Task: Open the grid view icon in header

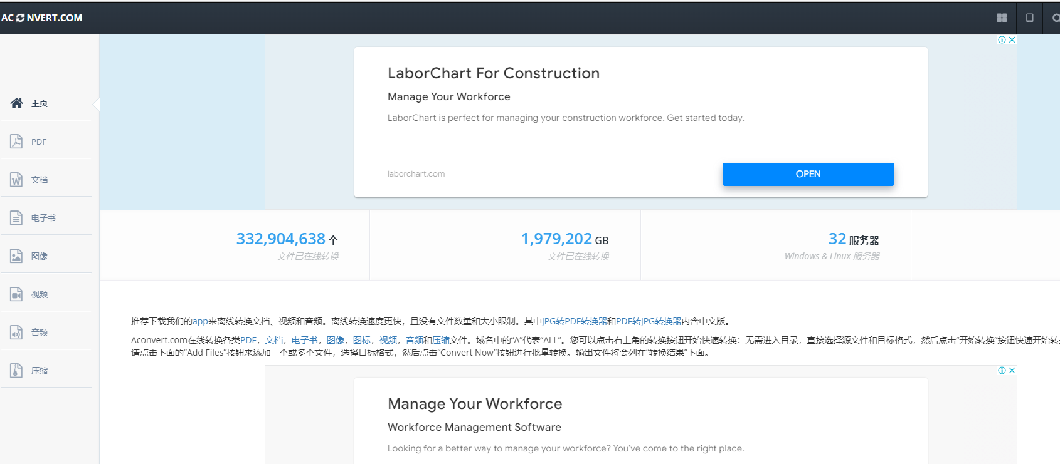Action: [x=1002, y=18]
